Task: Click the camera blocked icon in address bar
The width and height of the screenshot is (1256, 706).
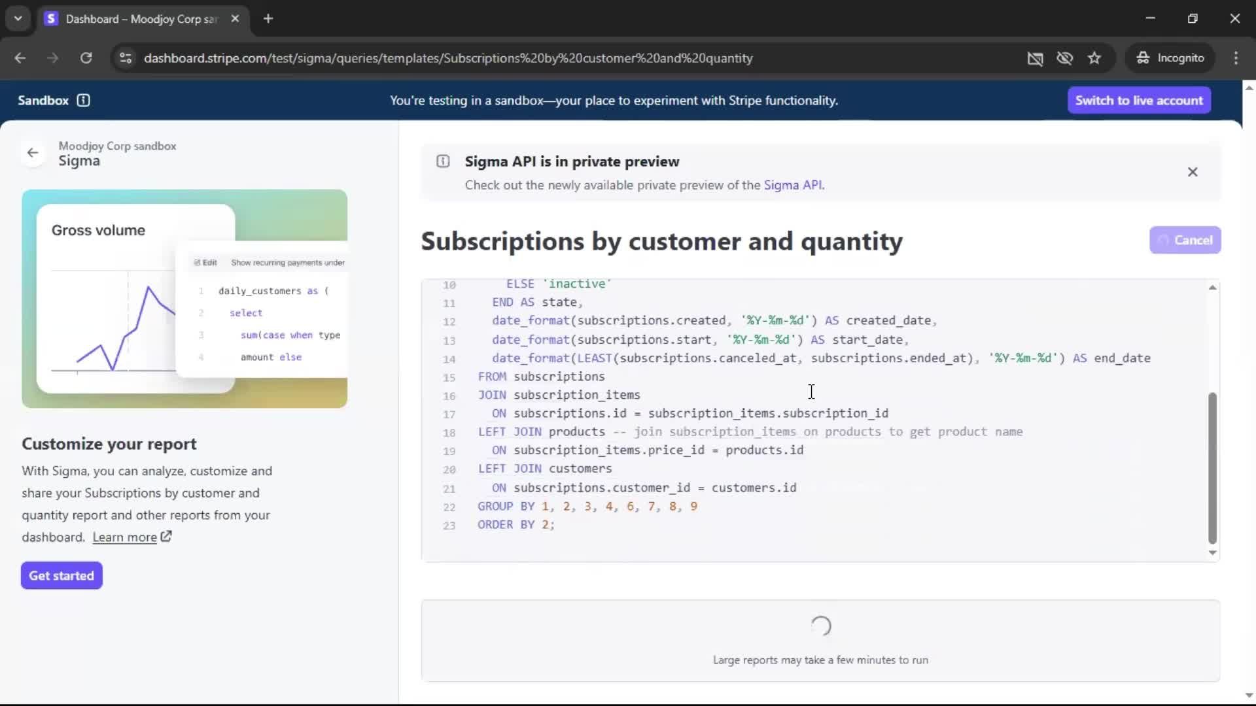Action: tap(1035, 58)
